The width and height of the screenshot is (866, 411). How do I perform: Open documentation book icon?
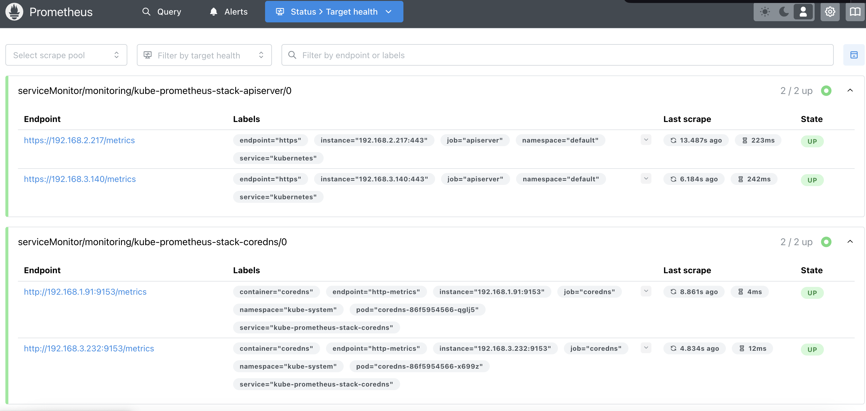tap(855, 12)
